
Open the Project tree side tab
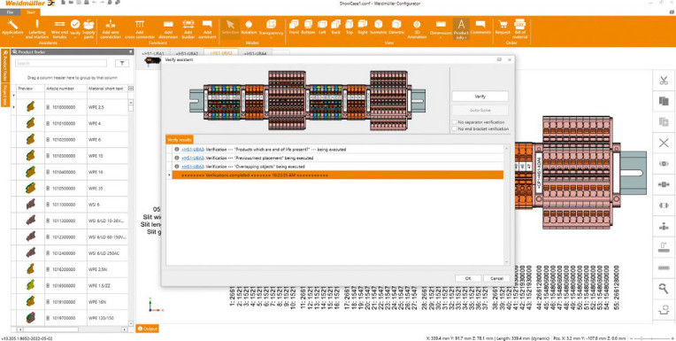(4, 95)
